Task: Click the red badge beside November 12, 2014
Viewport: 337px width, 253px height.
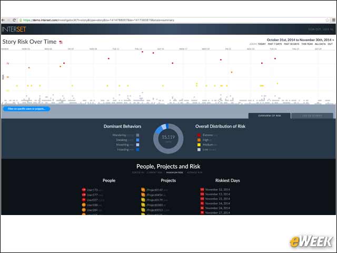Action: (x=202, y=190)
